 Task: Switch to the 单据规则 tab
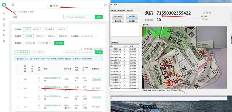tap(115, 43)
